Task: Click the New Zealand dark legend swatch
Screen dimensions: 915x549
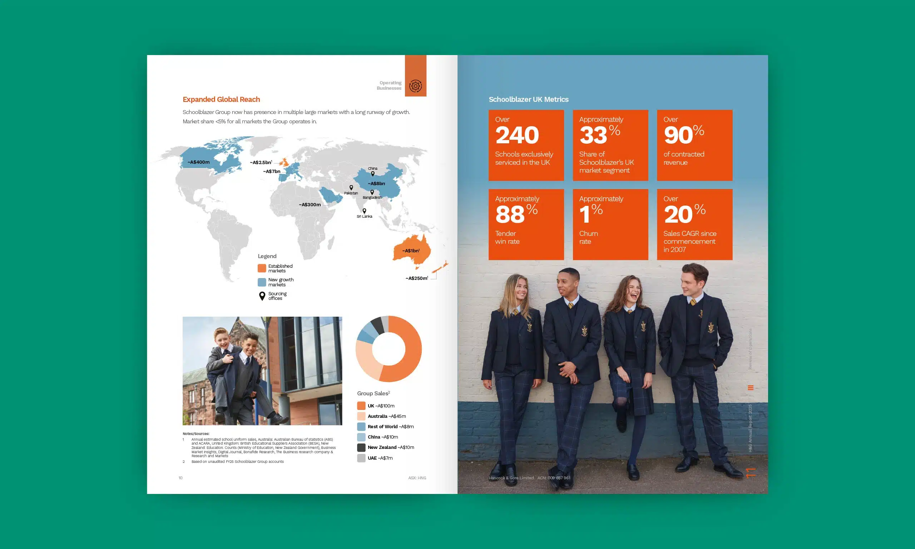Action: [x=361, y=447]
